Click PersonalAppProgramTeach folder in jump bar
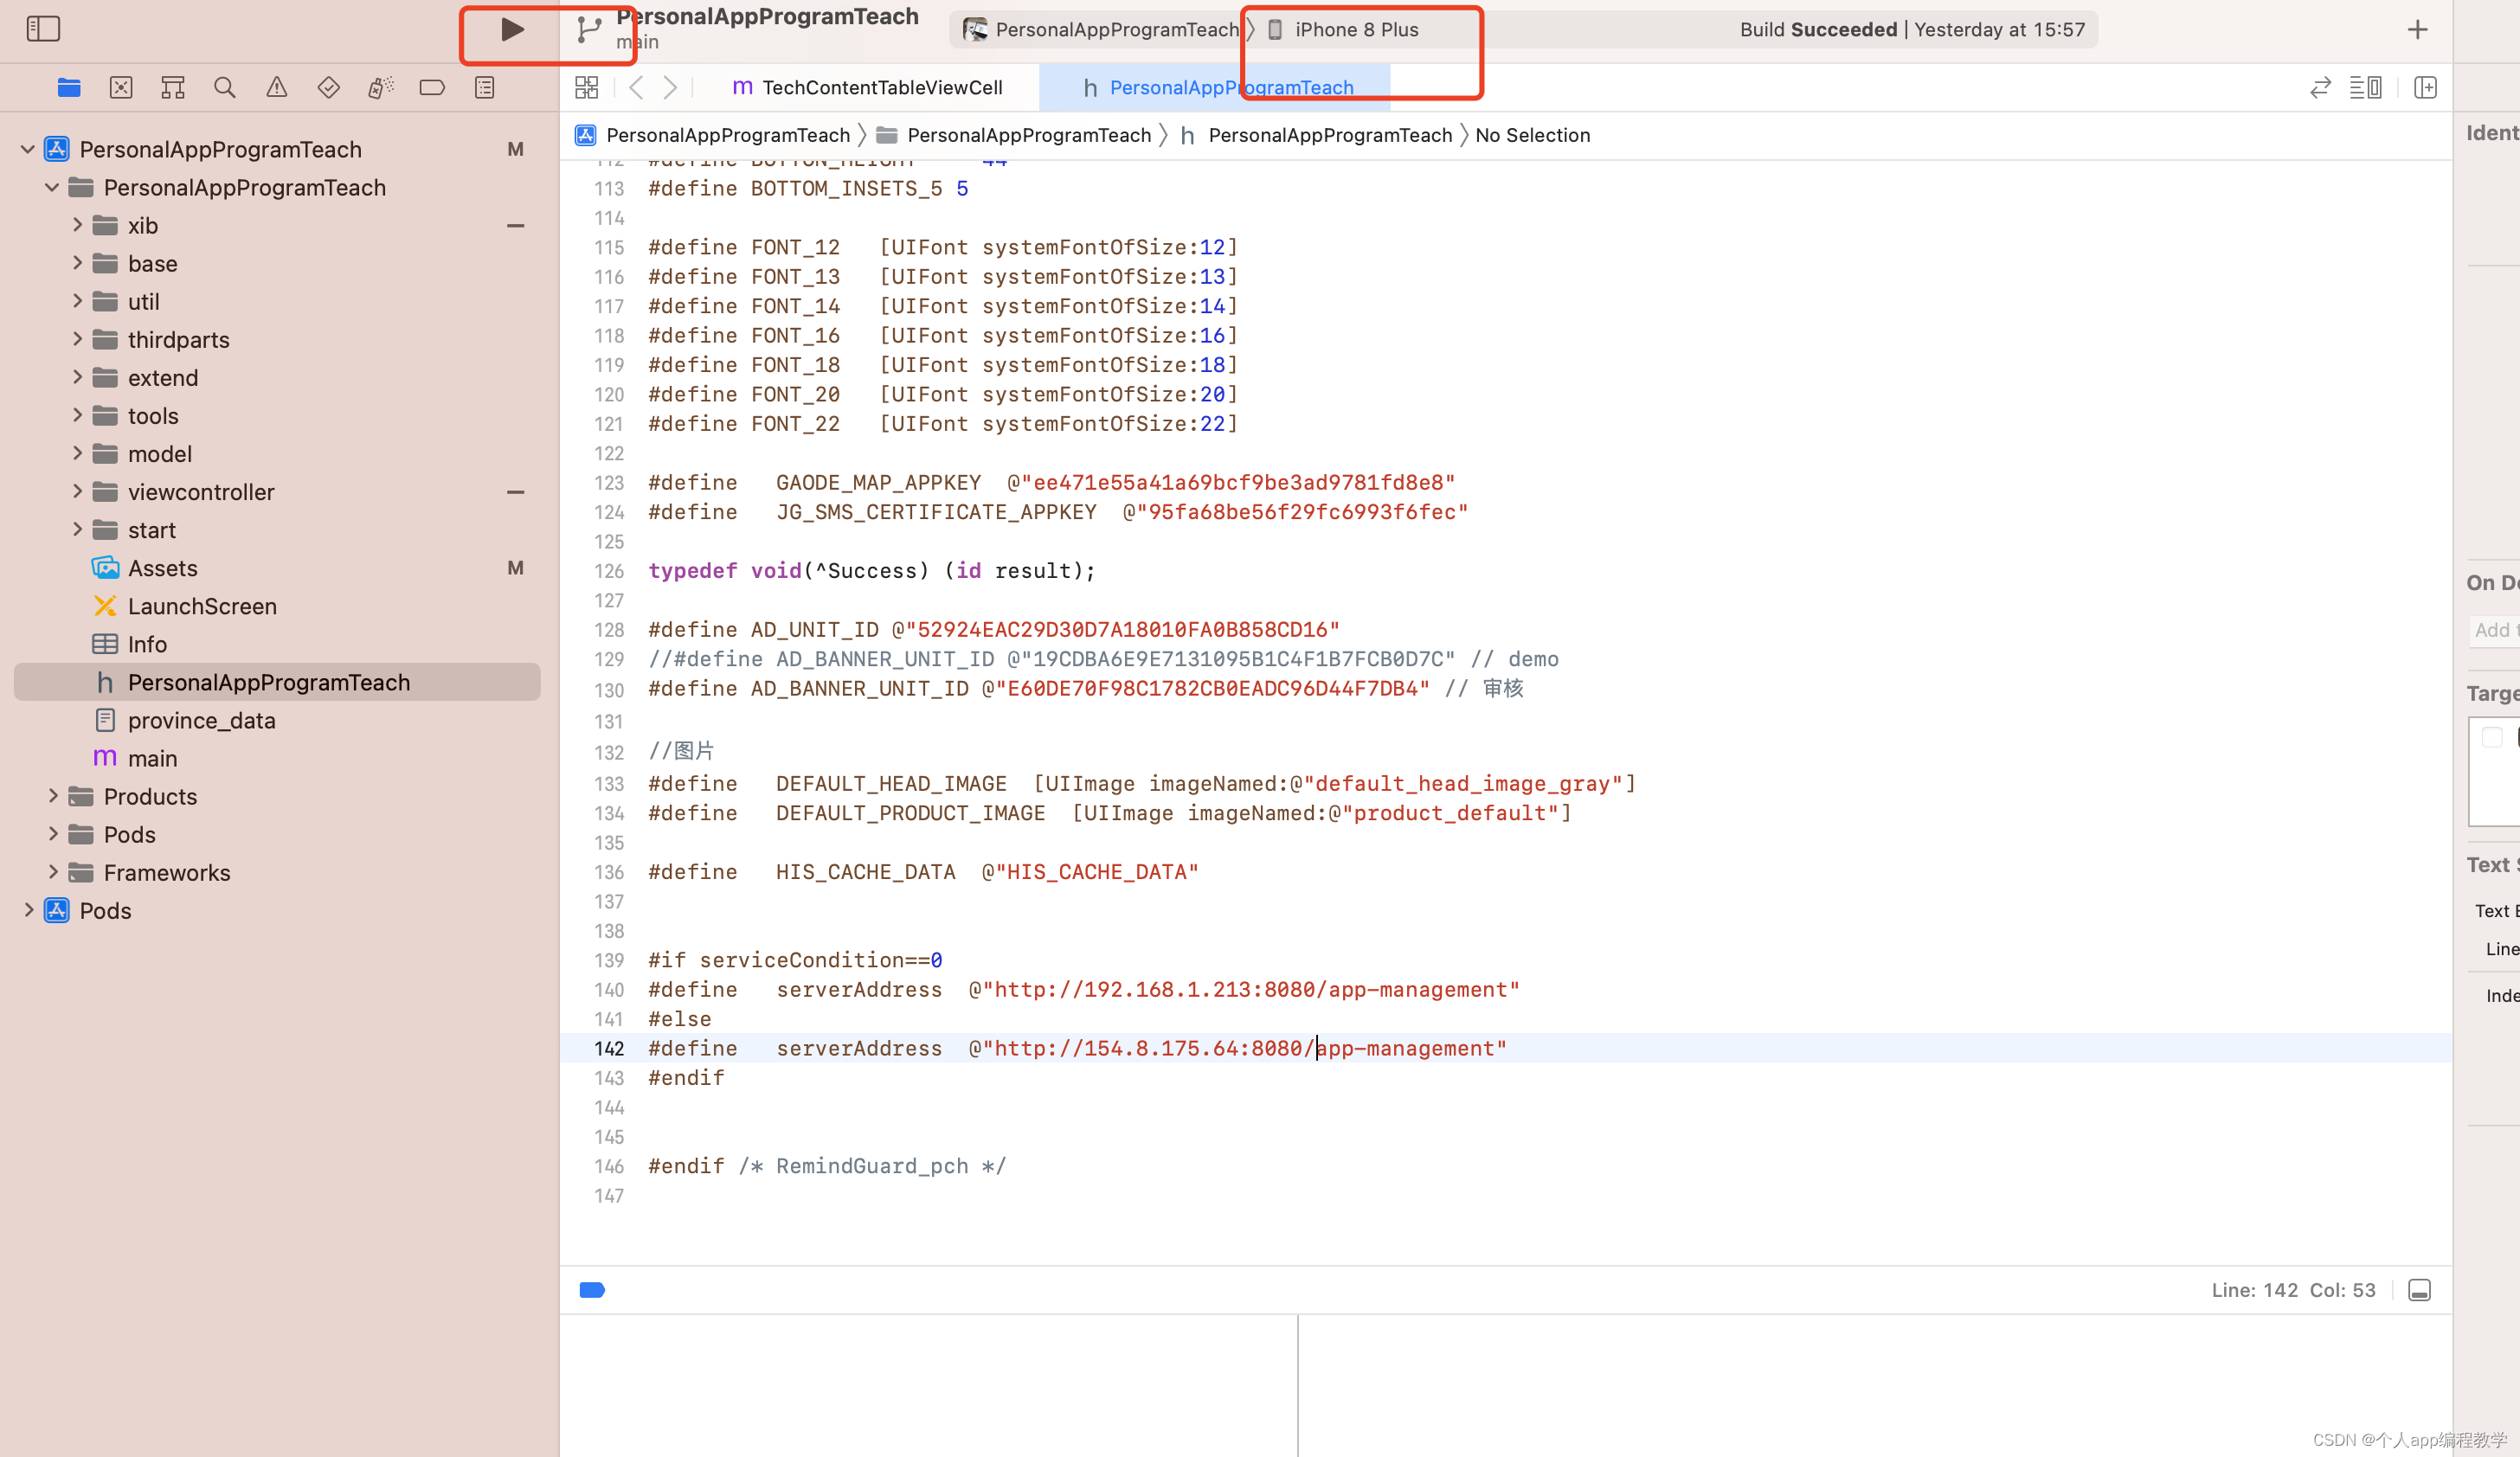This screenshot has height=1457, width=2520. (1014, 135)
